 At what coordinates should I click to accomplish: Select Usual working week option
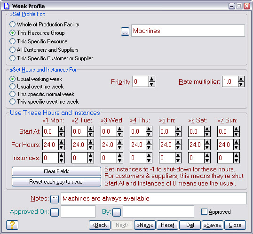pos(36,79)
